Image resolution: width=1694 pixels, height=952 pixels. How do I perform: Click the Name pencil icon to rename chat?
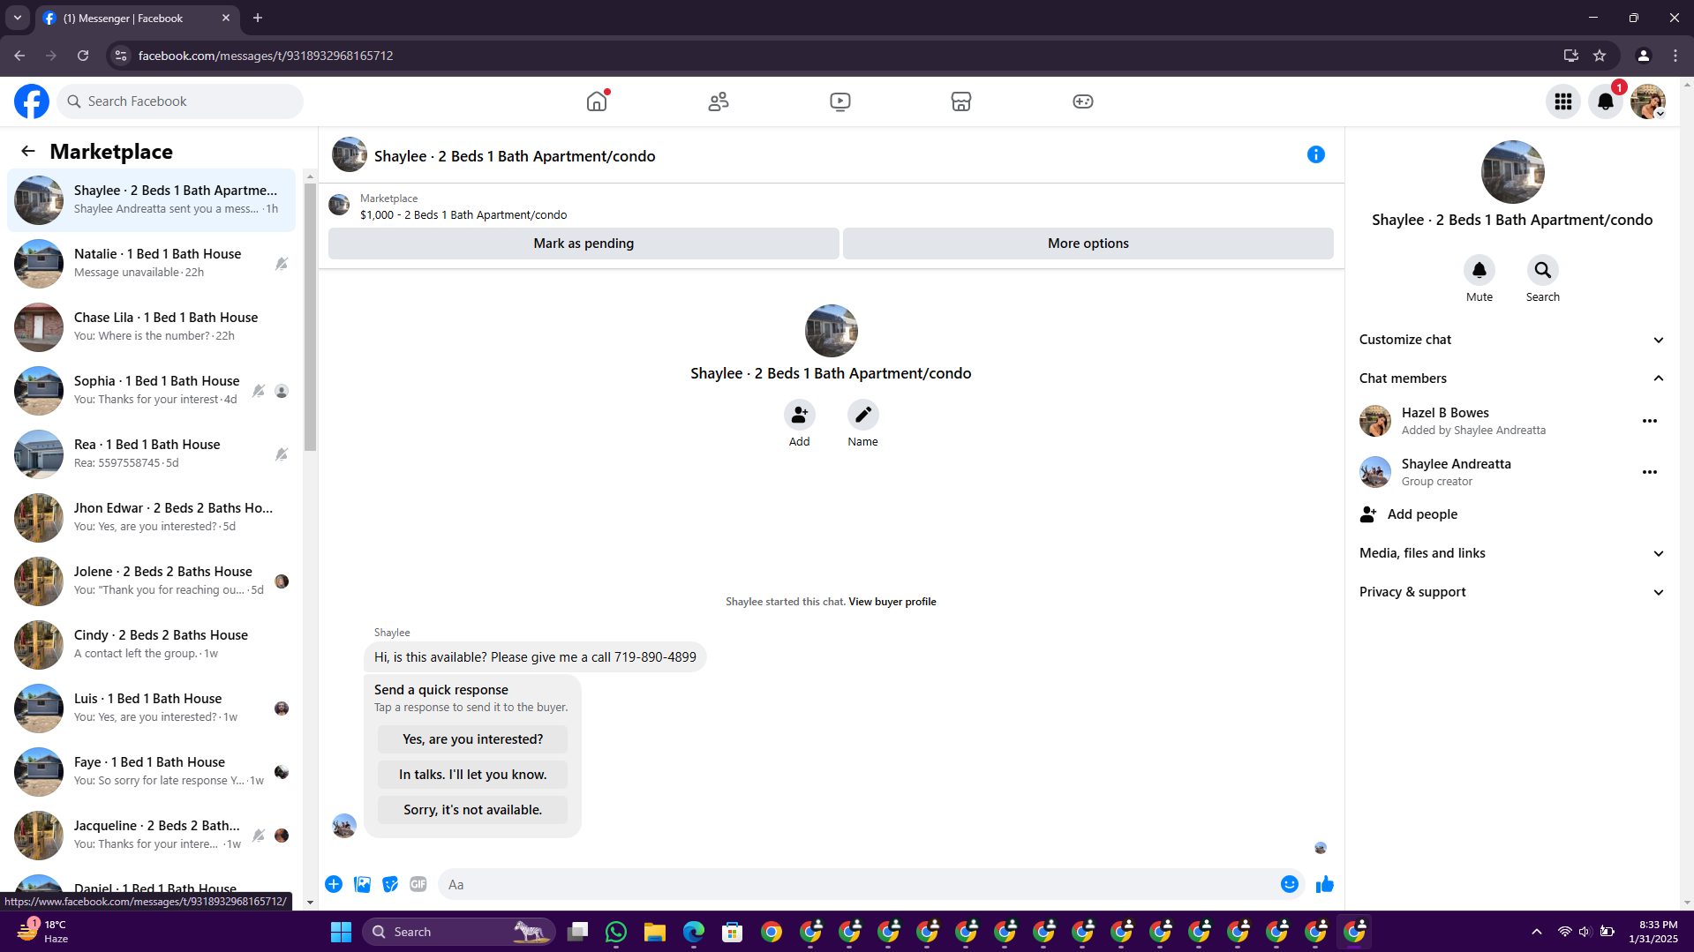click(x=863, y=414)
